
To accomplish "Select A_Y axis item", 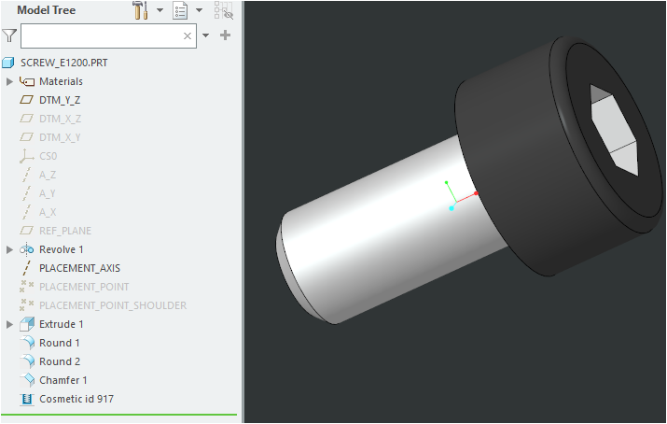I will click(48, 193).
